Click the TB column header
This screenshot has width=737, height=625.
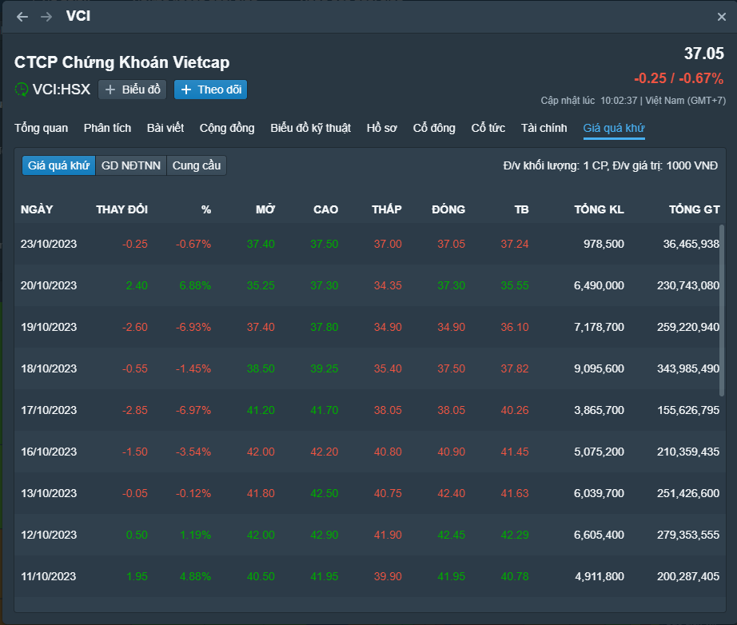pos(522,209)
